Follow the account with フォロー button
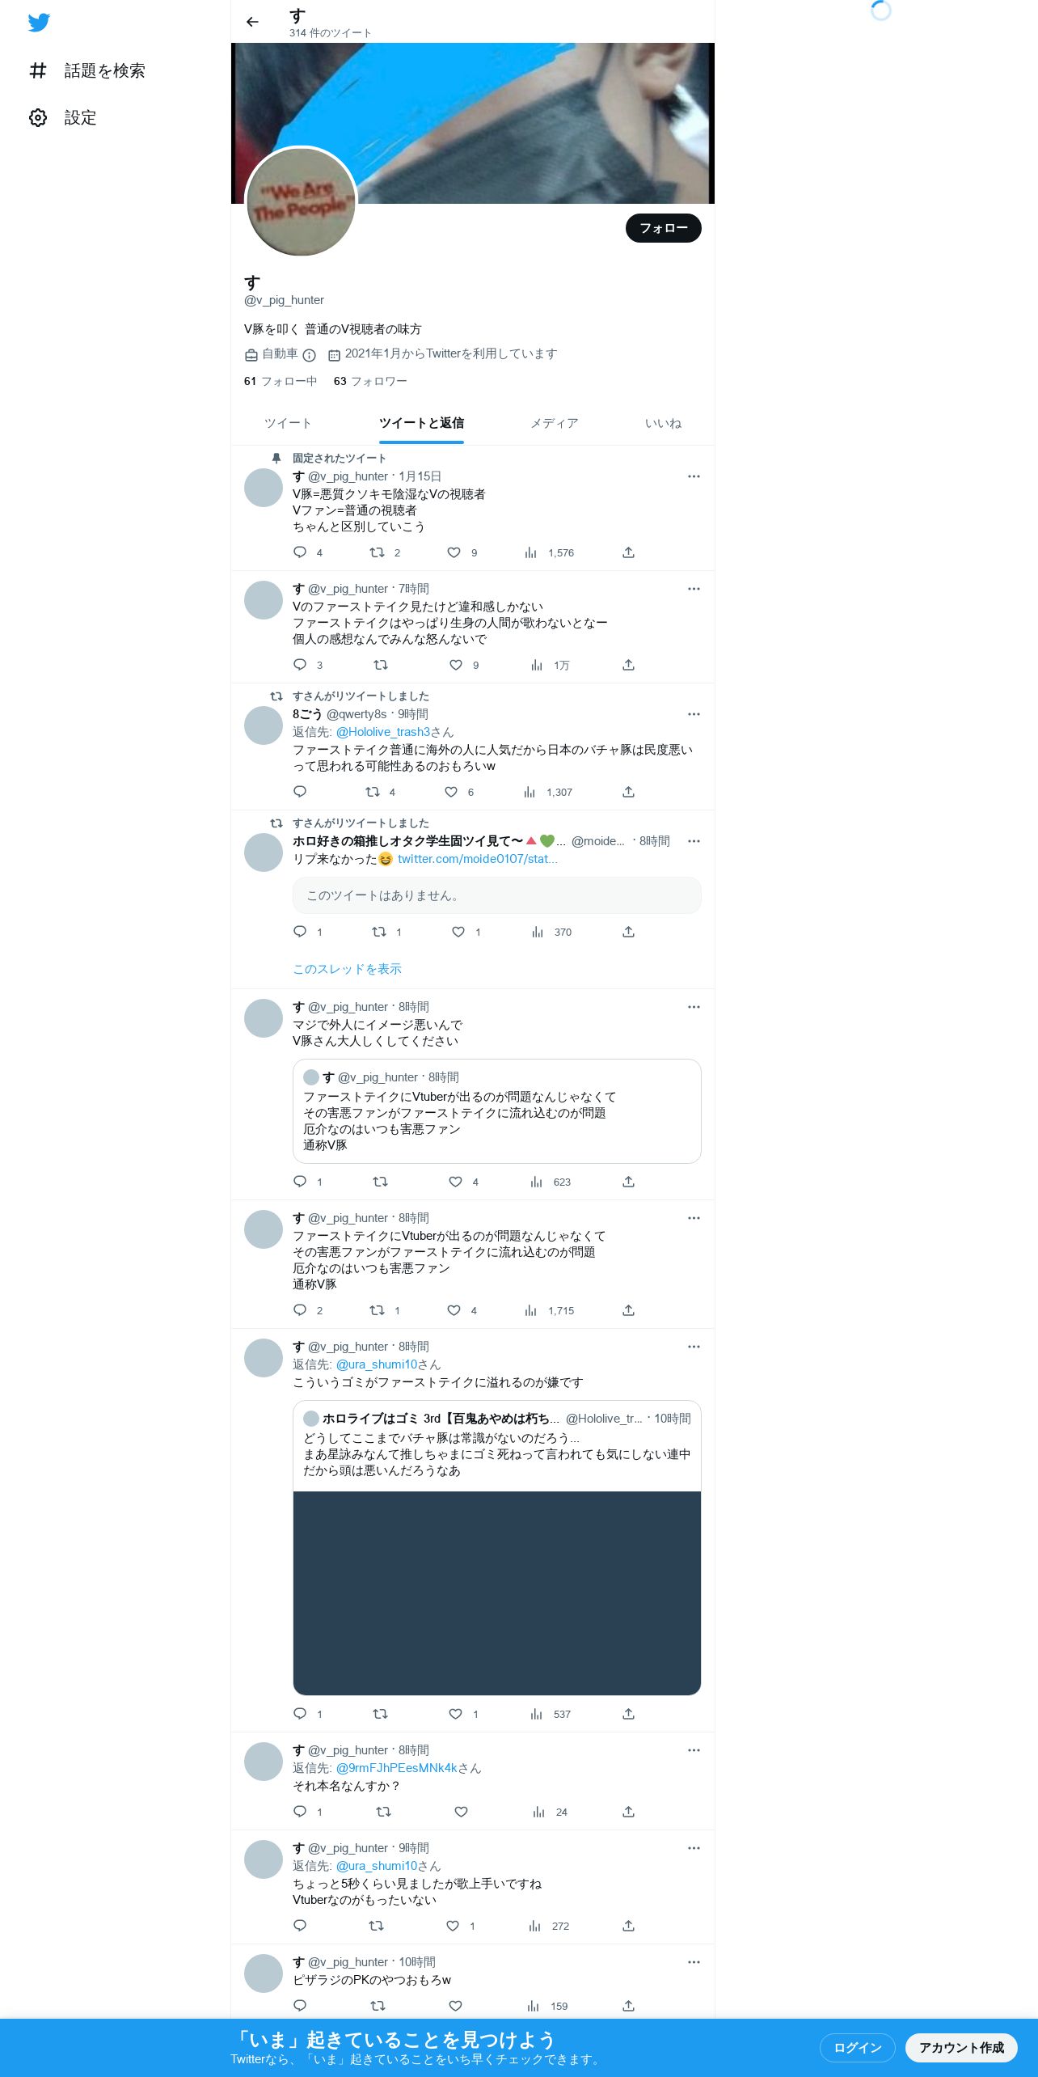 click(x=664, y=228)
